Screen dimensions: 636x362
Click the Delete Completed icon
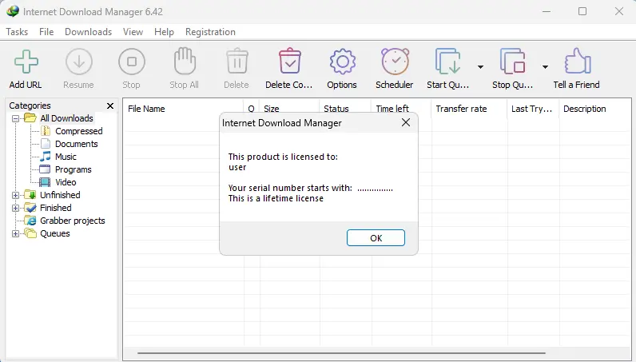289,61
